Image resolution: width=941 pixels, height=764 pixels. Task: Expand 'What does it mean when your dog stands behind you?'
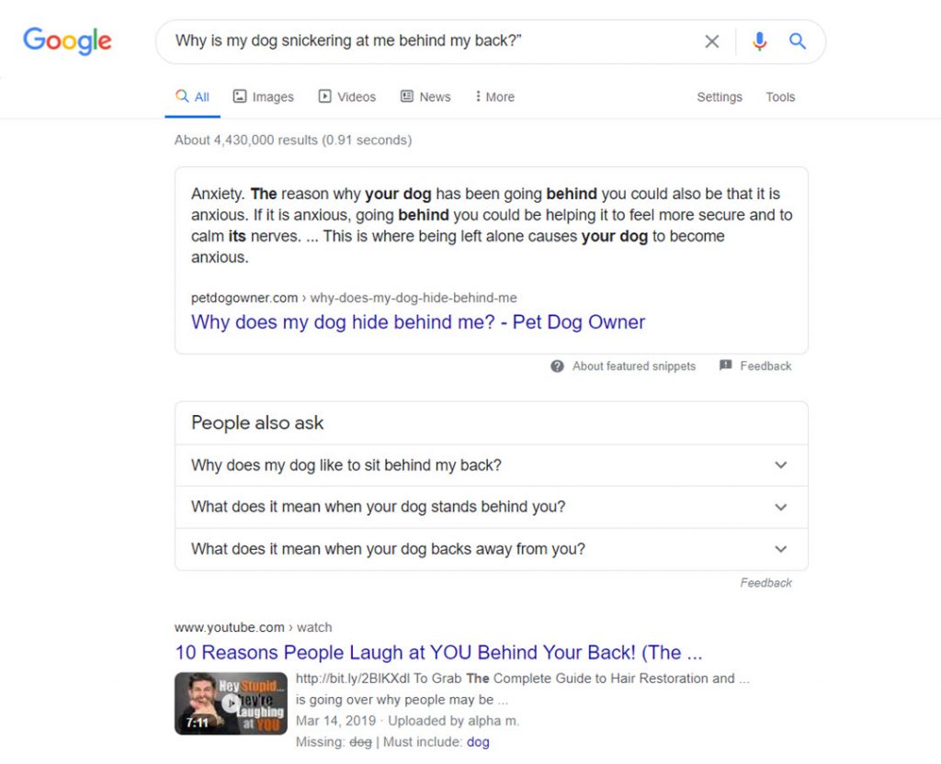tap(780, 507)
